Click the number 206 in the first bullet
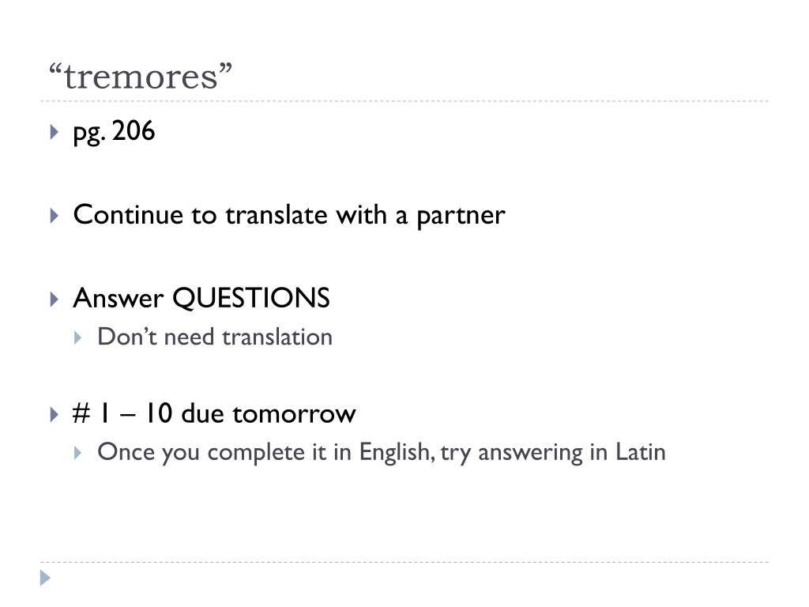 pyautogui.click(x=133, y=130)
